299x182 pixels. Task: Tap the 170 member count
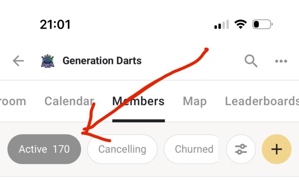[61, 149]
